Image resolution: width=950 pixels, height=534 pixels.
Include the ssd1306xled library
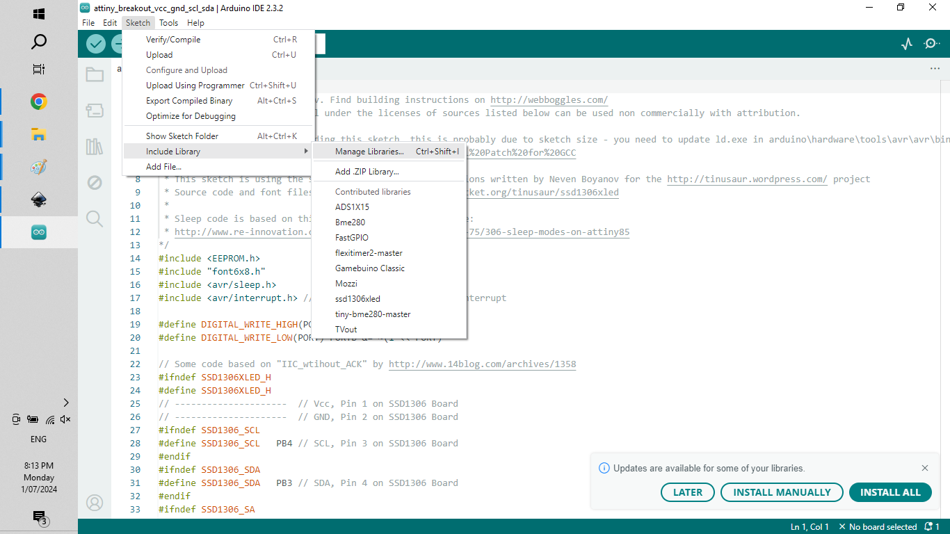pos(389,299)
